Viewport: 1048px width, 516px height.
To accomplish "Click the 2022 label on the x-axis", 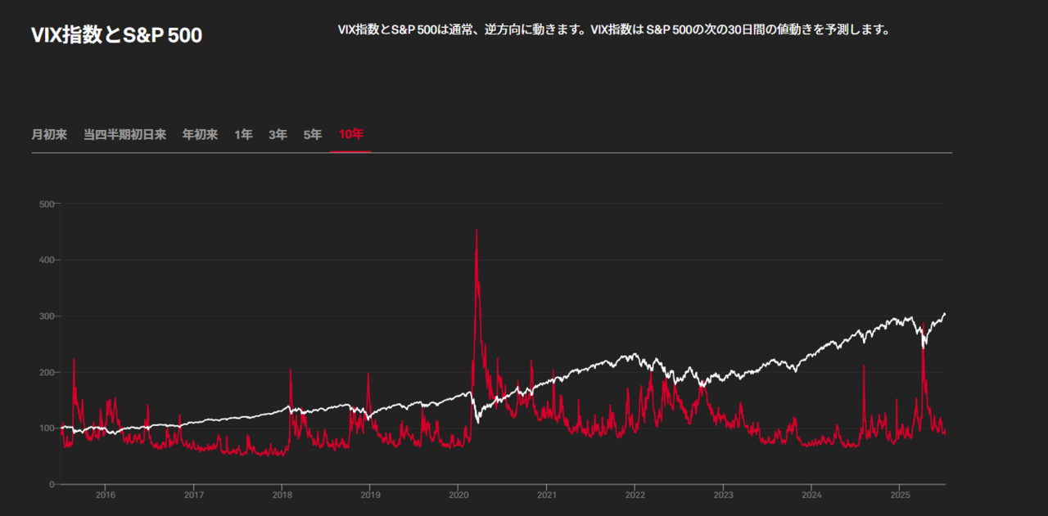I will click(635, 495).
